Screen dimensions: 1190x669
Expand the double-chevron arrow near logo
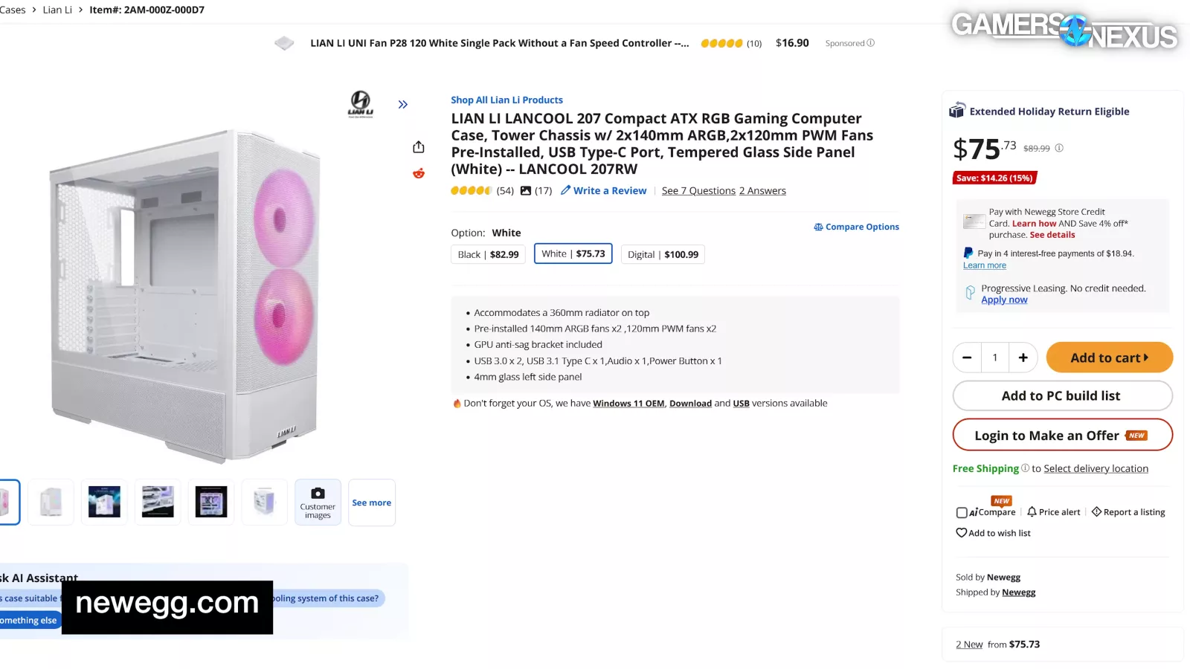tap(402, 105)
